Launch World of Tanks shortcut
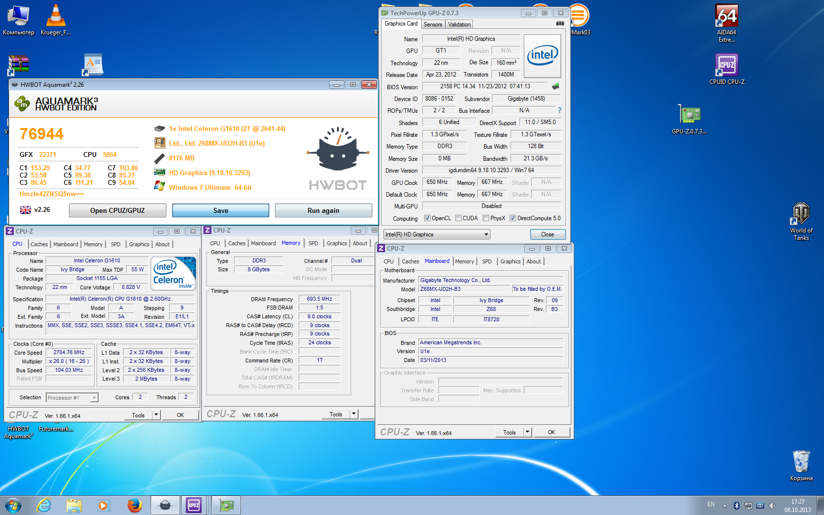The image size is (824, 515). 801,221
